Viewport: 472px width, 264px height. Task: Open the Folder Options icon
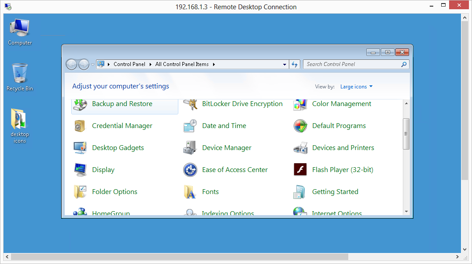pyautogui.click(x=80, y=192)
